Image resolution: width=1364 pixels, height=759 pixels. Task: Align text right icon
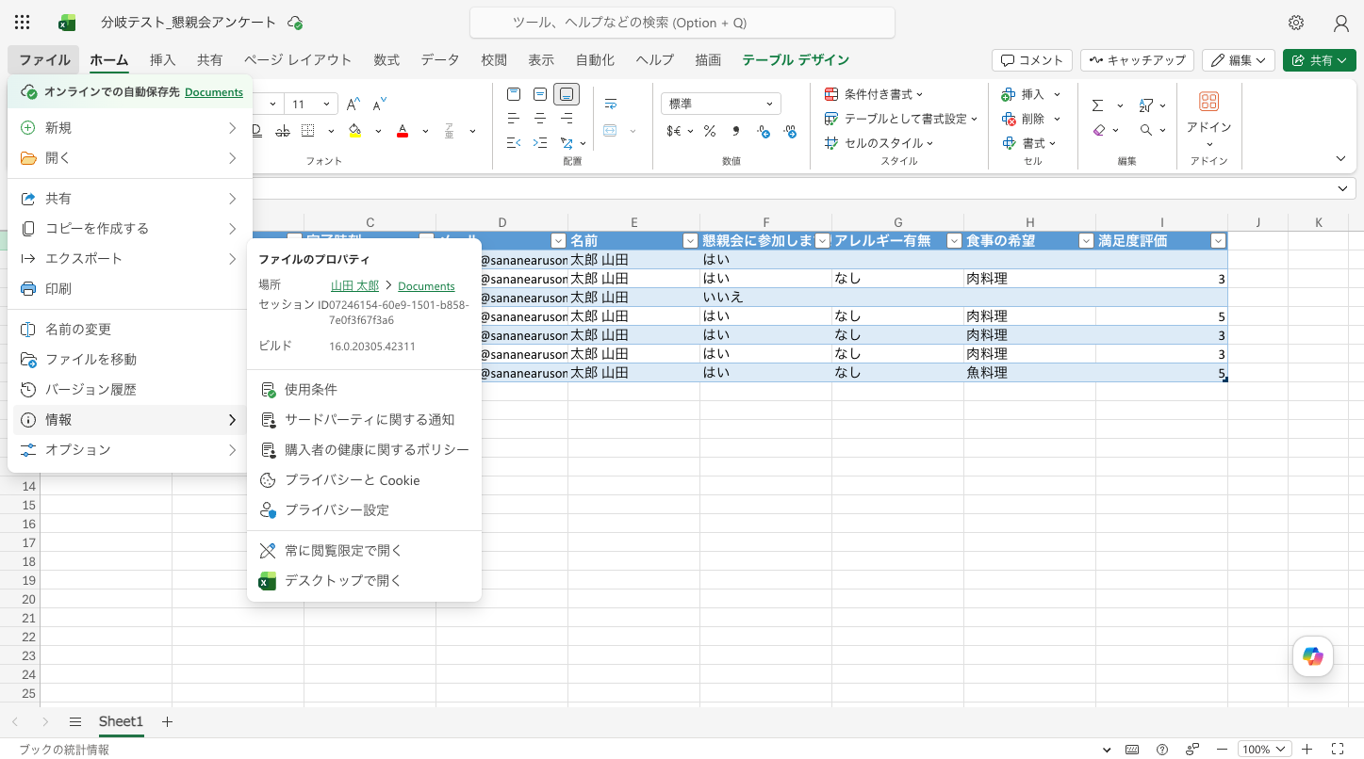pos(567,119)
